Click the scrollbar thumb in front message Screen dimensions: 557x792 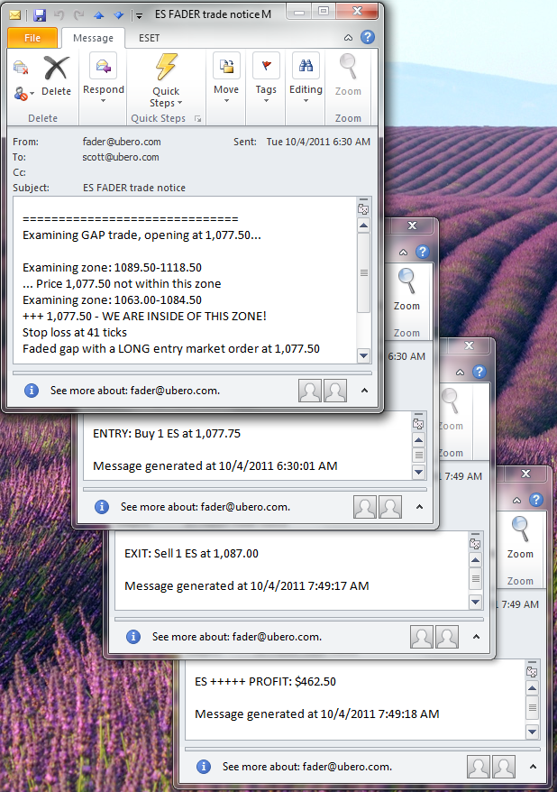pyautogui.click(x=363, y=272)
